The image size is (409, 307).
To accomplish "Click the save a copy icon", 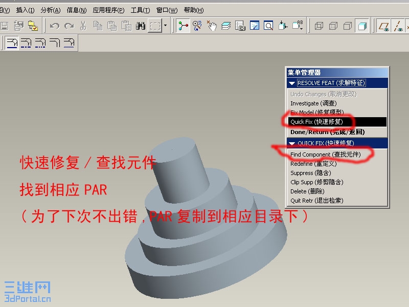I will 19,26.
